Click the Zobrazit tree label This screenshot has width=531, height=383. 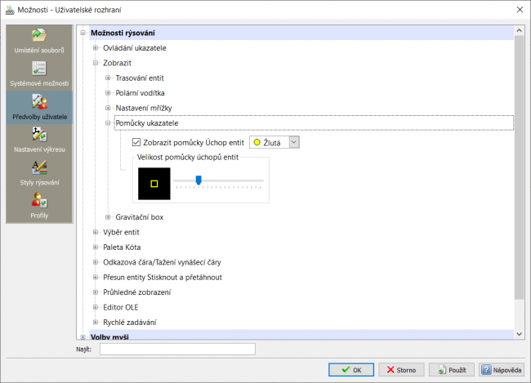[x=117, y=63]
